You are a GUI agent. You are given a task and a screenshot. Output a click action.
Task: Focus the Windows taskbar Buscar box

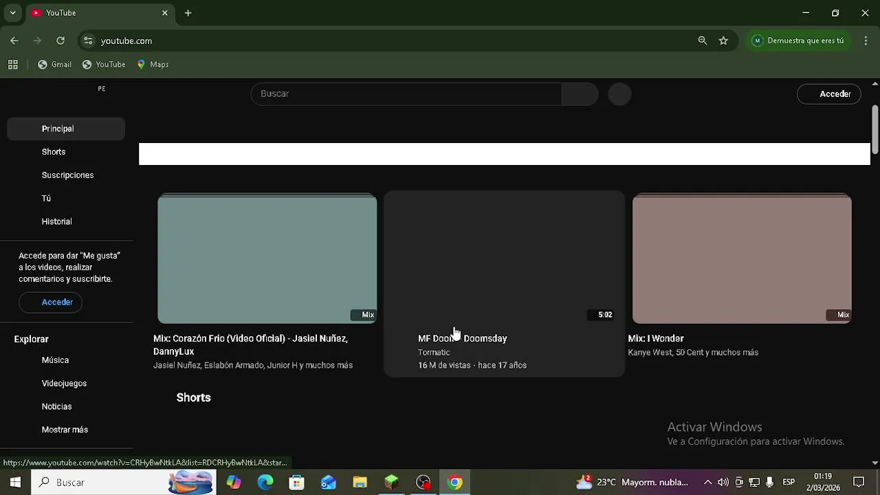[124, 483]
